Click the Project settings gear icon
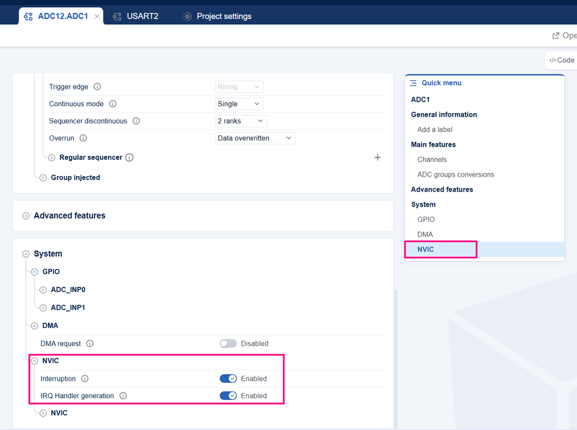Screen dimensions: 577x430 [187, 17]
